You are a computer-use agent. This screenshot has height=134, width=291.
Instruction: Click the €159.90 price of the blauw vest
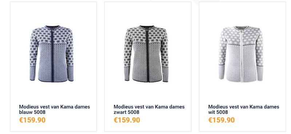click(x=32, y=120)
